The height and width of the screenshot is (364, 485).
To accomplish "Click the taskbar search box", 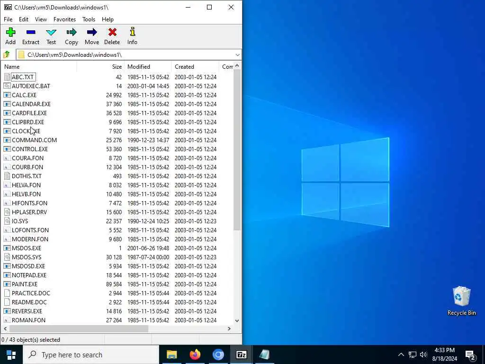I will coord(91,355).
